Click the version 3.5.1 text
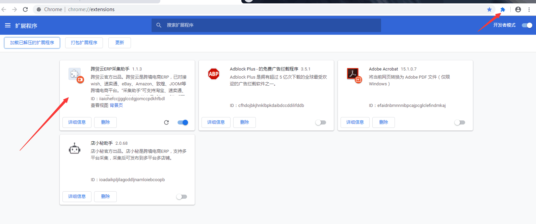This screenshot has height=224, width=536. click(x=306, y=69)
